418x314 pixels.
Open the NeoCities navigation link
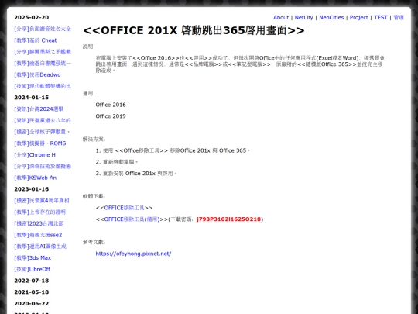(x=331, y=17)
